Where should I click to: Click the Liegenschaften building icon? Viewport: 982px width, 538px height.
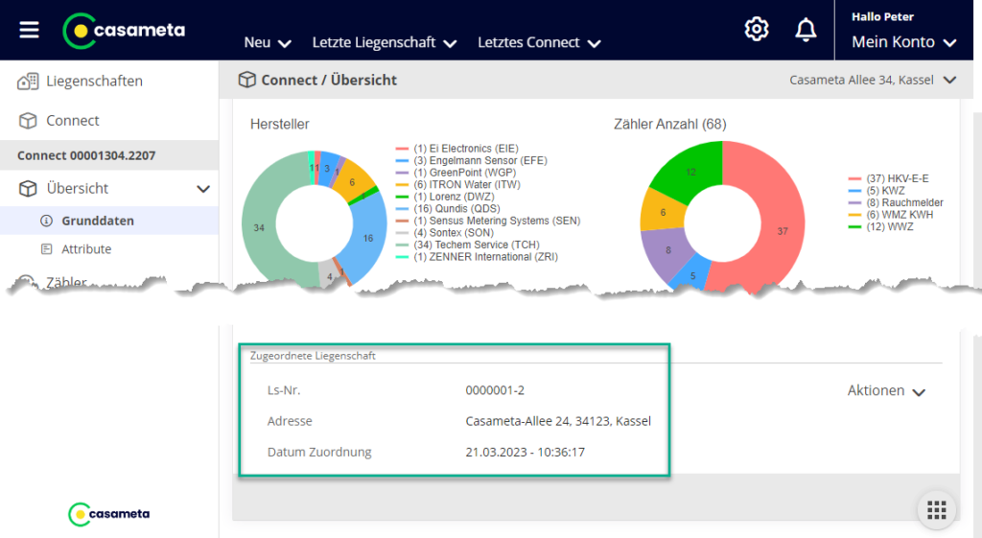28,82
